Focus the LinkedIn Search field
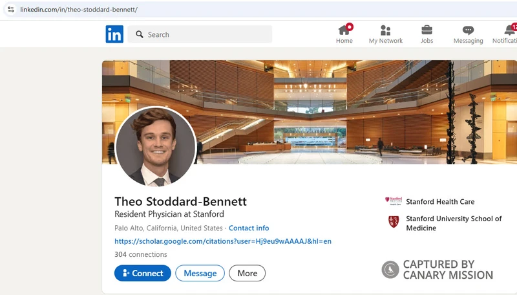 coord(200,34)
